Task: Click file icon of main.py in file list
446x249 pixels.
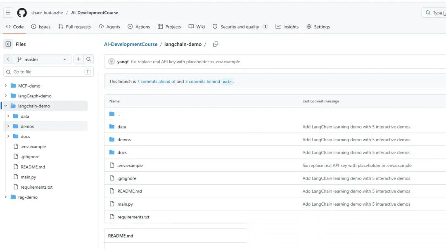Action: 112,204
